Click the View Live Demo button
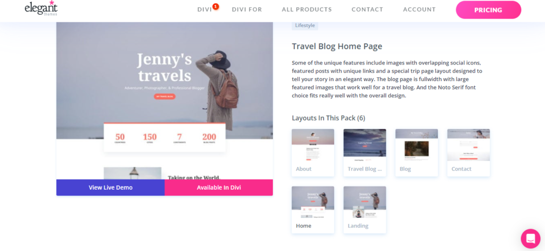This screenshot has height=251, width=545. point(111,187)
